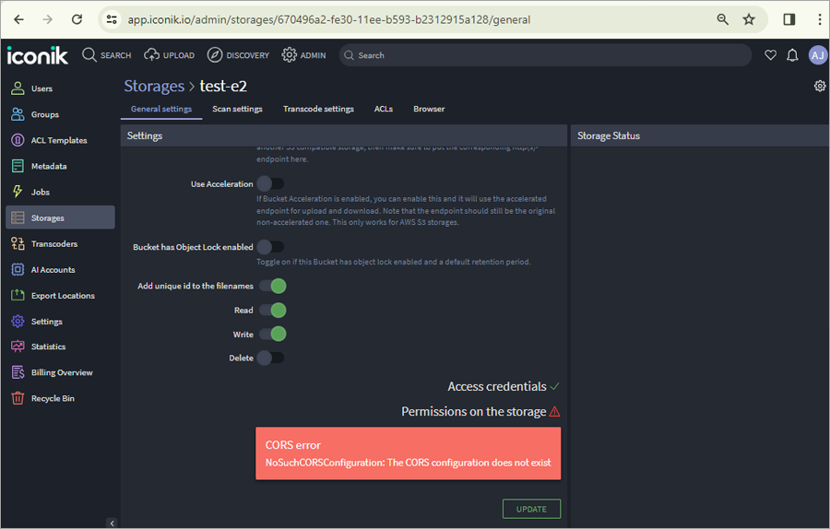
Task: Go back in browser history
Action: pyautogui.click(x=19, y=19)
